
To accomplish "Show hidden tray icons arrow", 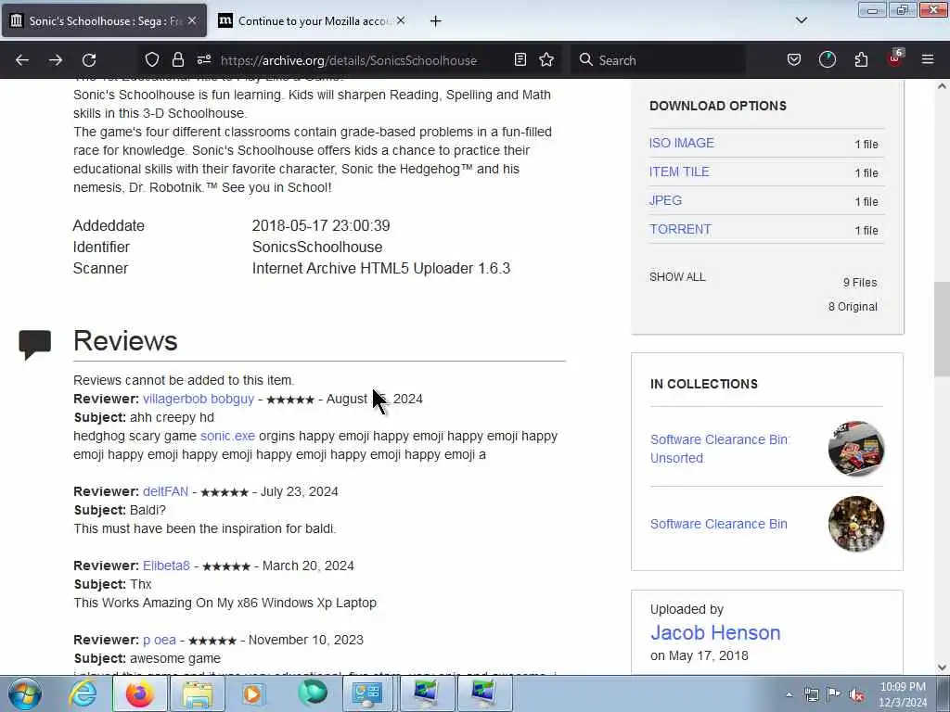I will (789, 695).
